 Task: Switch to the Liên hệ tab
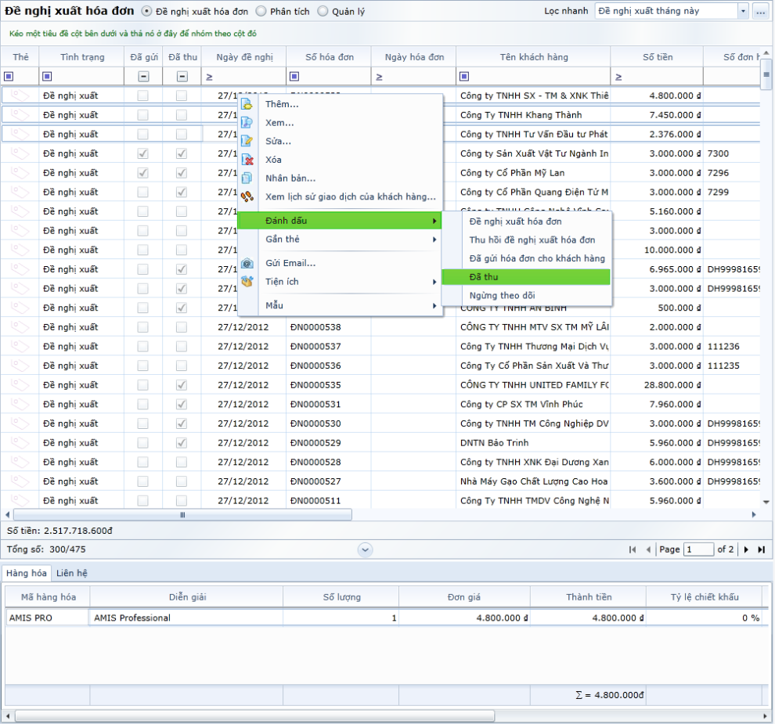tap(72, 573)
